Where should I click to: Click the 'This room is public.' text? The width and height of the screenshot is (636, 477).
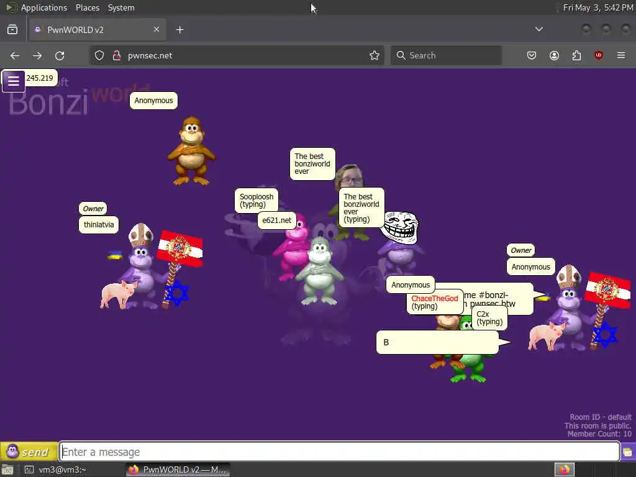click(598, 425)
